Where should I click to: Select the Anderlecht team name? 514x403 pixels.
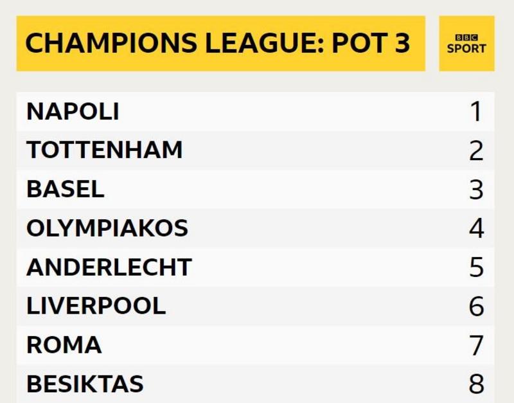point(109,267)
